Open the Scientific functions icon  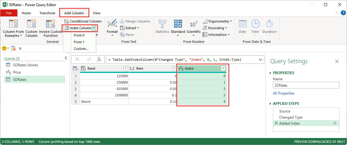click(x=194, y=24)
